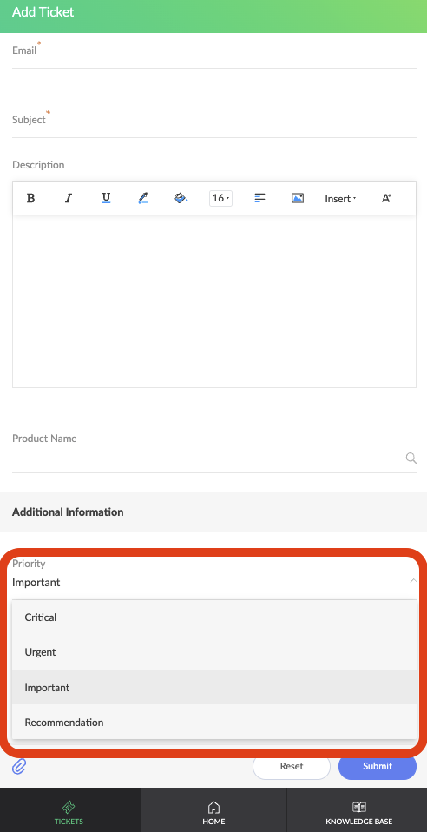This screenshot has height=832, width=427.
Task: Click the paperclip attachment icon
Action: [x=19, y=766]
